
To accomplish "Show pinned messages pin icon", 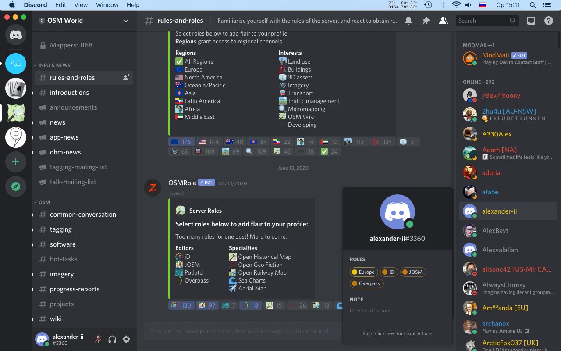I will [426, 21].
